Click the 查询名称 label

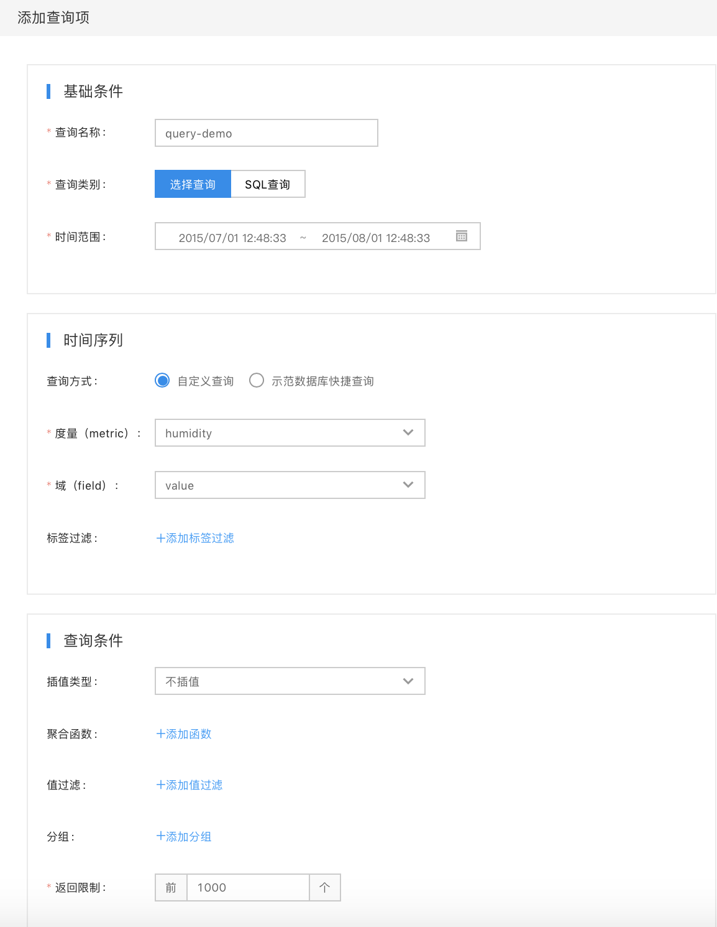[80, 133]
